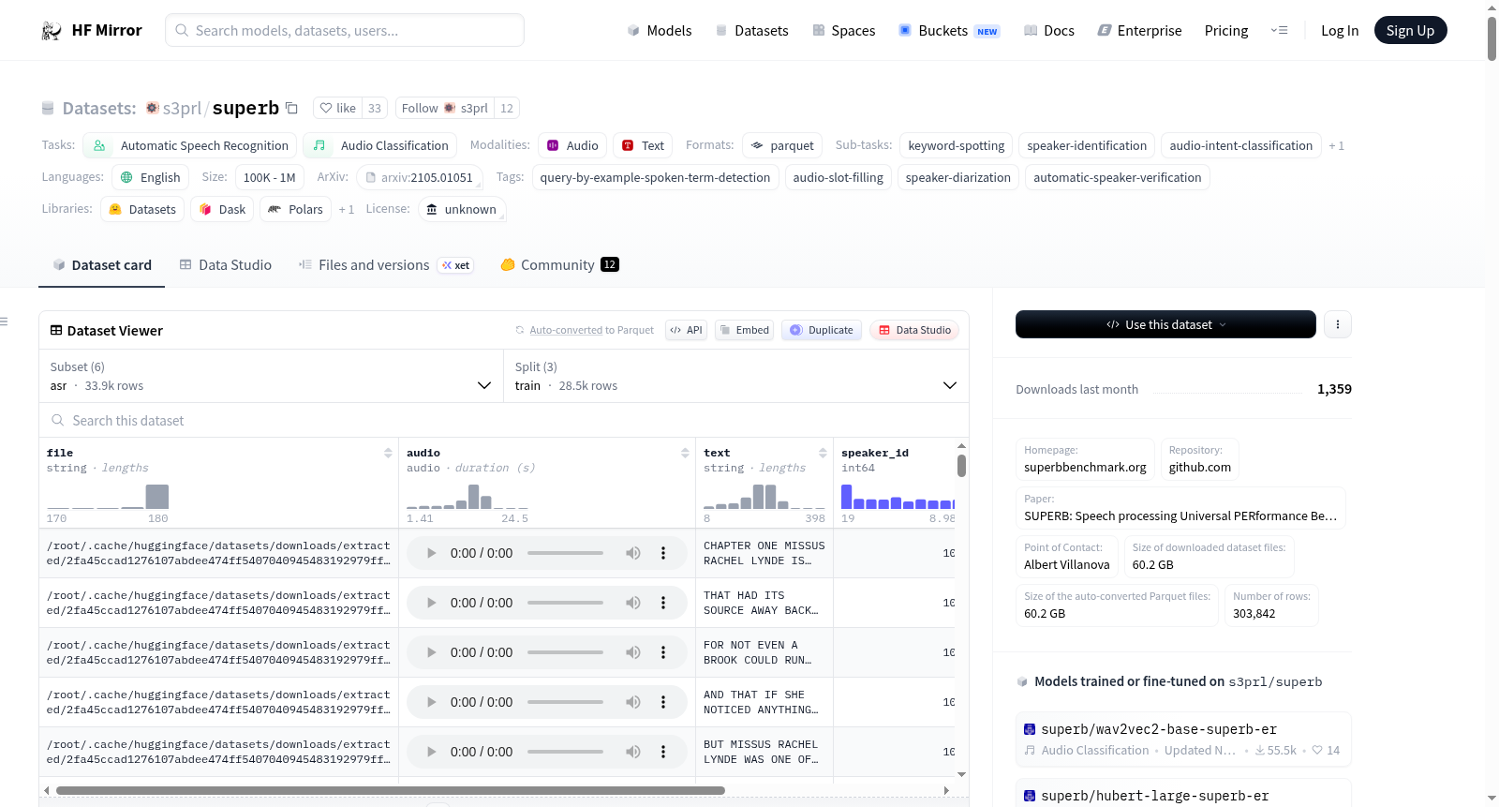1499x807 pixels.
Task: Follow the s3prl organization
Action: [445, 108]
